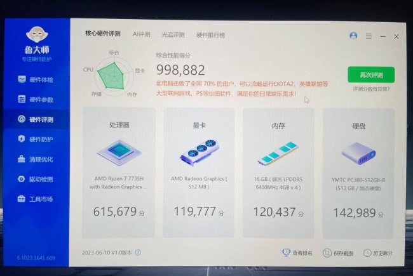Open 驱动检测 in the sidebar
The image size is (413, 276).
tap(36, 179)
